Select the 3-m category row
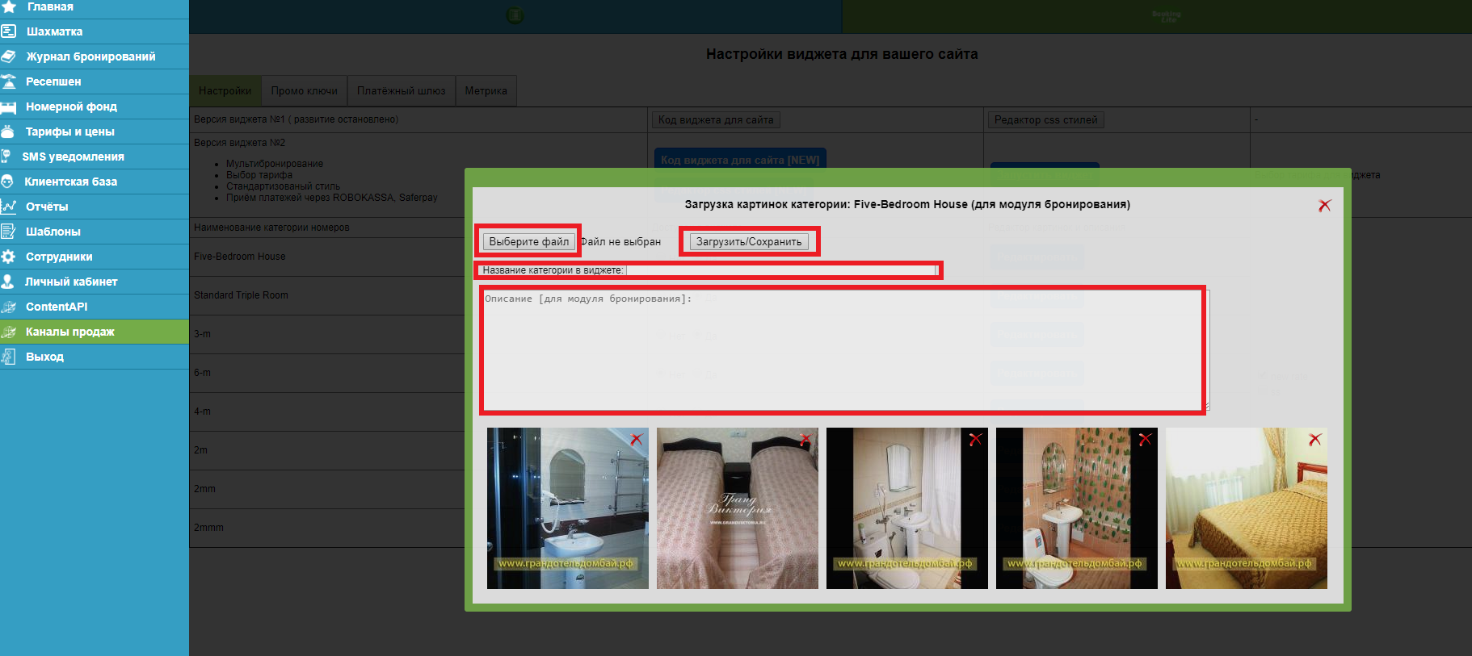This screenshot has height=656, width=1472. 327,334
